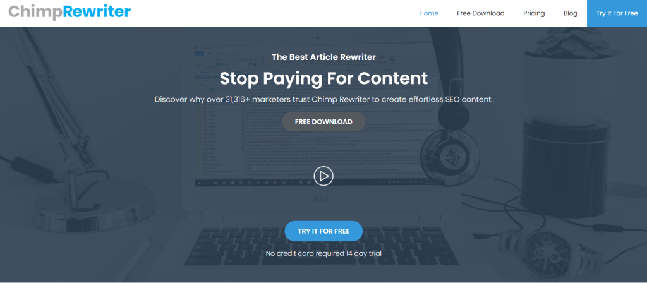
Task: Click the 'No credit card required' note
Action: click(x=323, y=253)
